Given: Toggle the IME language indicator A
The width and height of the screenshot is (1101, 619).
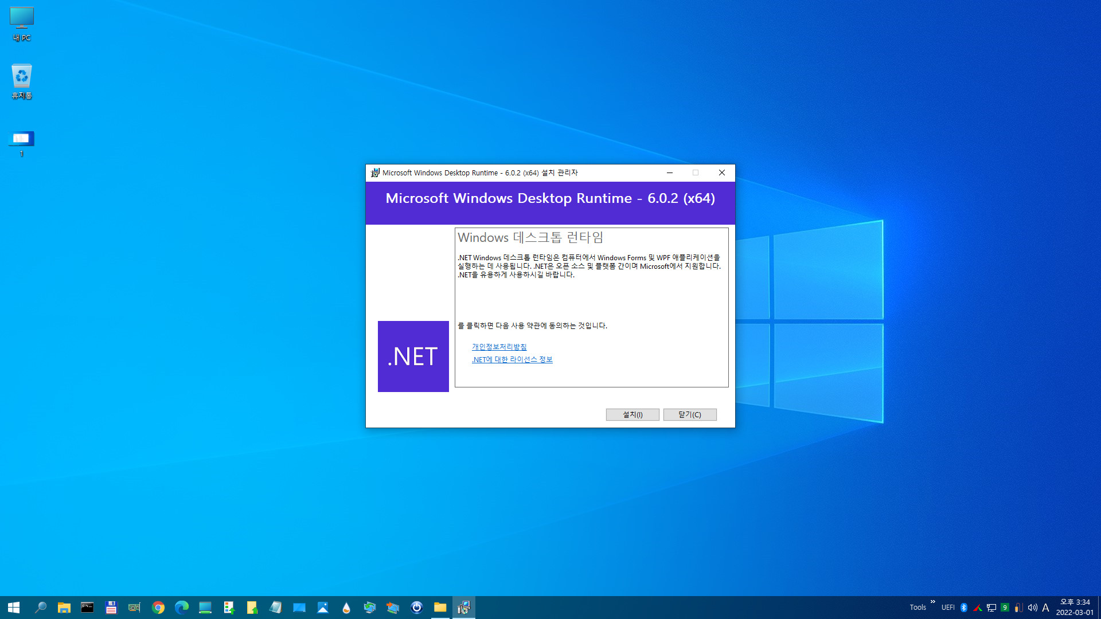Looking at the screenshot, I should (x=1045, y=608).
